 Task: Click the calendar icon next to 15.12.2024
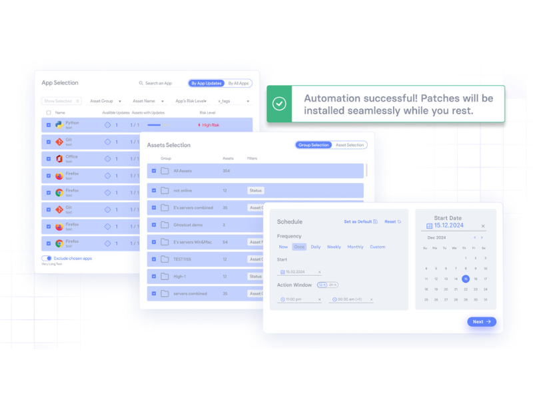tap(429, 226)
